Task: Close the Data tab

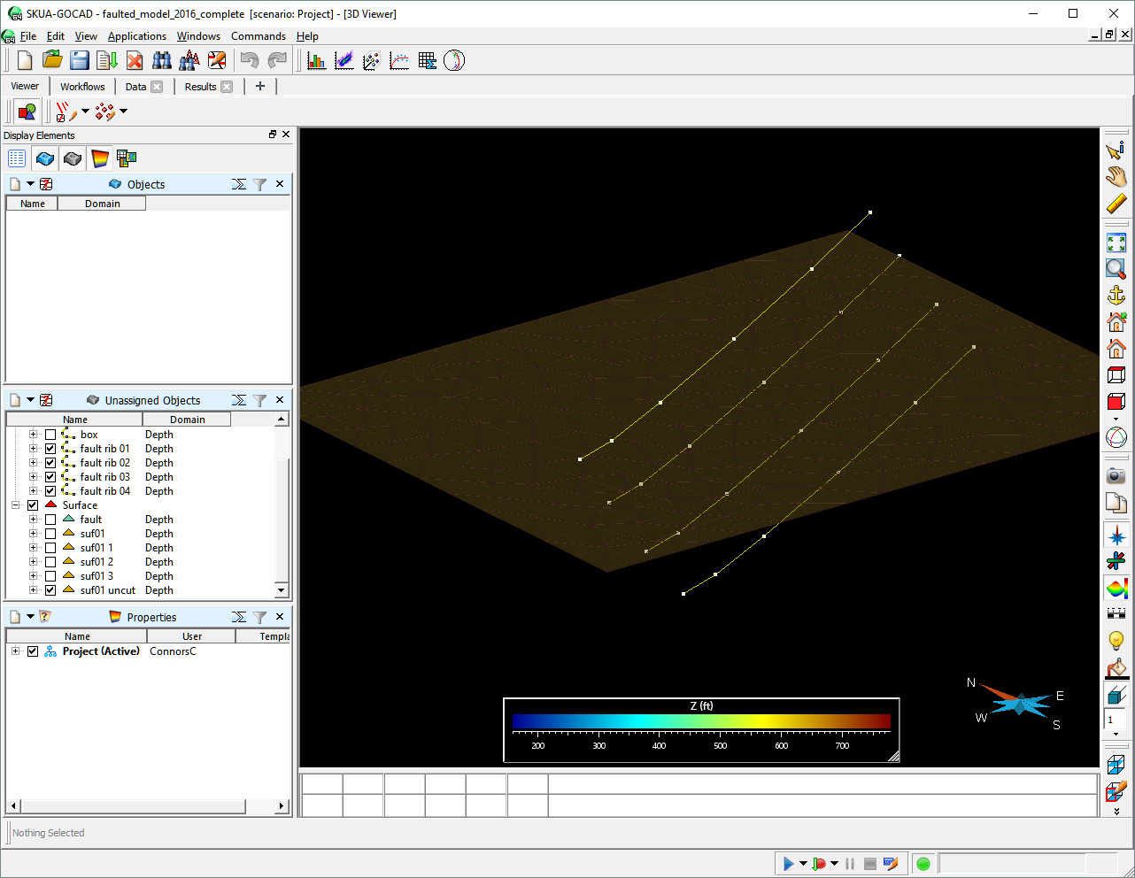Action: 157,87
